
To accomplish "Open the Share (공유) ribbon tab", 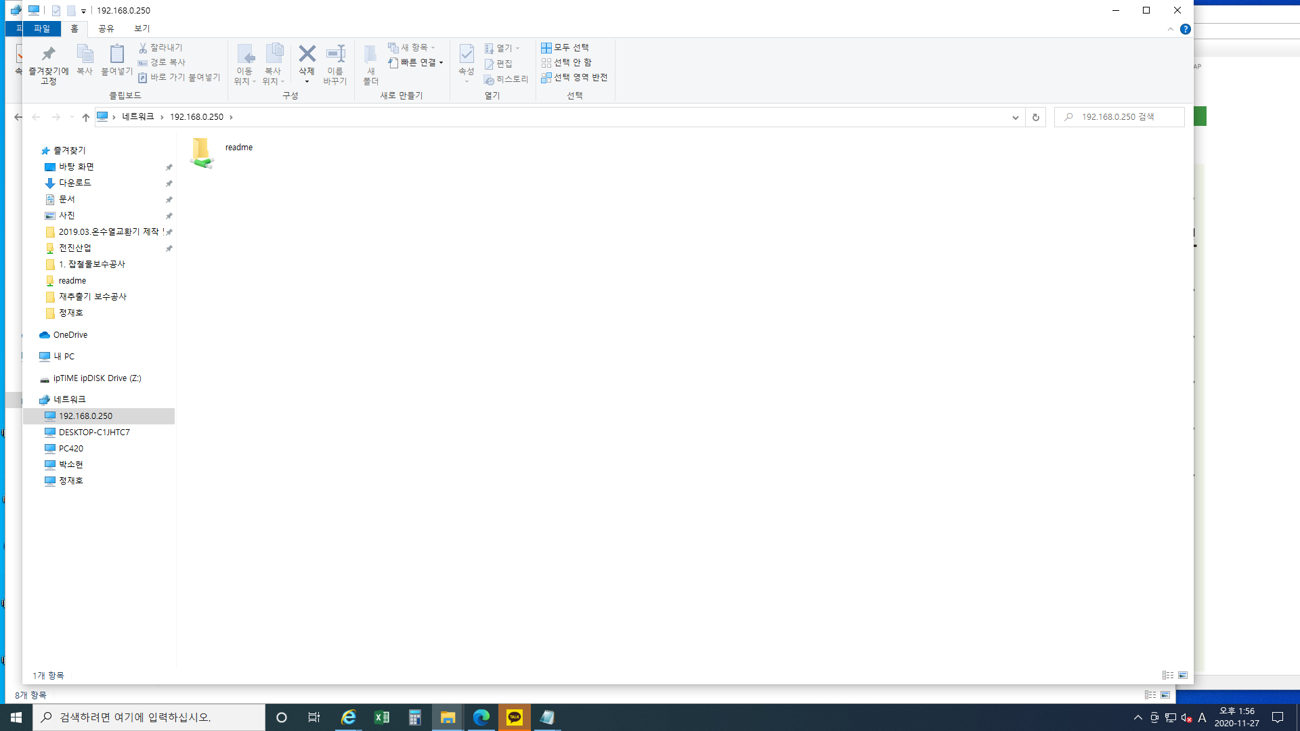I will pyautogui.click(x=106, y=28).
